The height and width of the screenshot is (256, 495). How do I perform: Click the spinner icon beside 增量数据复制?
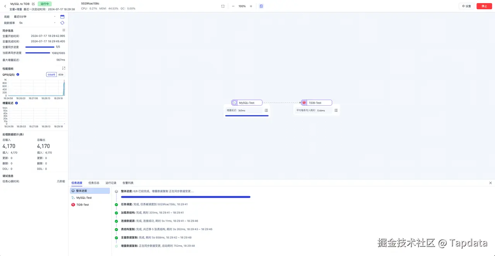pos(116,246)
